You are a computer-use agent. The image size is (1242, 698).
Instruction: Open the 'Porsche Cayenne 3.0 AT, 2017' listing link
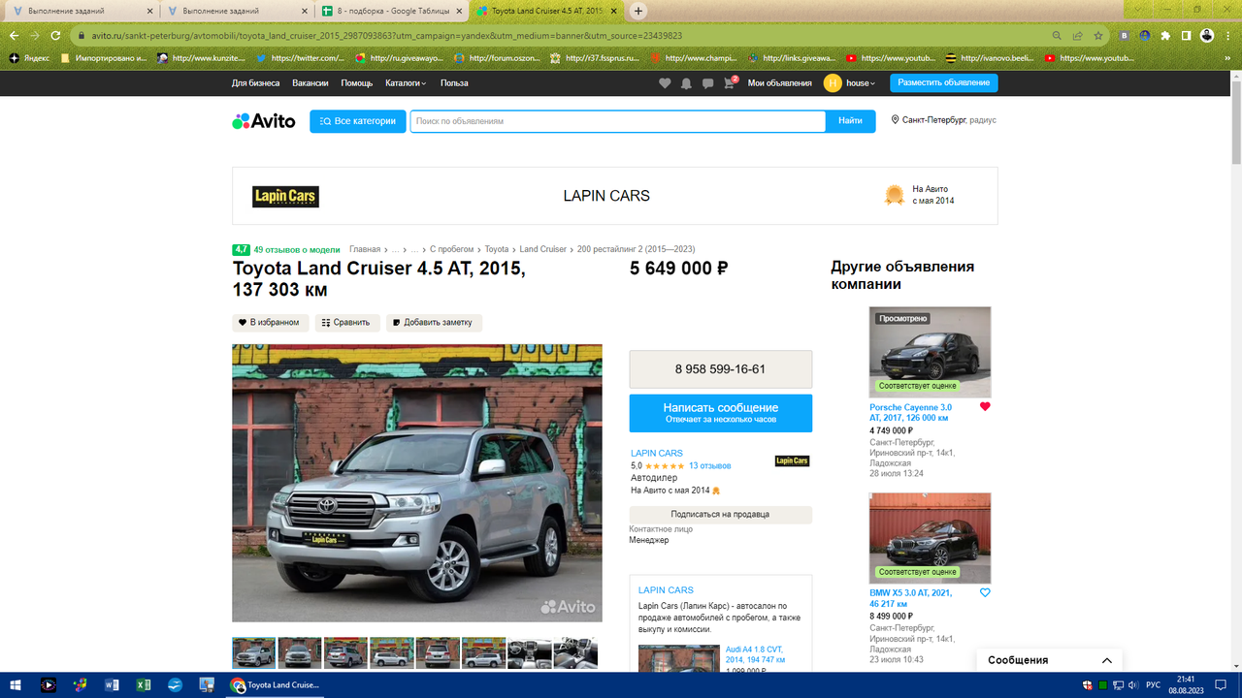tap(911, 413)
